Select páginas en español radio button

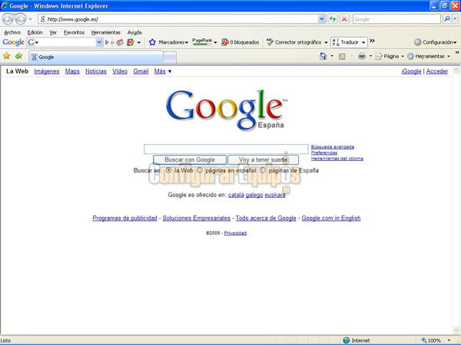(x=200, y=170)
